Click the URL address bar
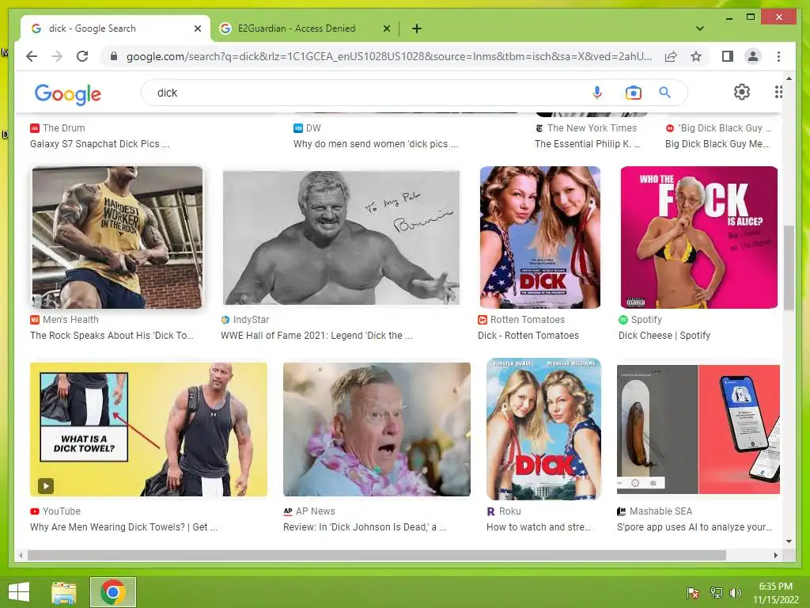 [x=388, y=56]
